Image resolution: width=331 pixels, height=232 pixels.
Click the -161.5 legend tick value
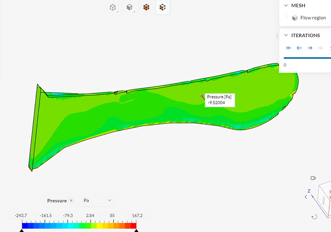[46, 216]
